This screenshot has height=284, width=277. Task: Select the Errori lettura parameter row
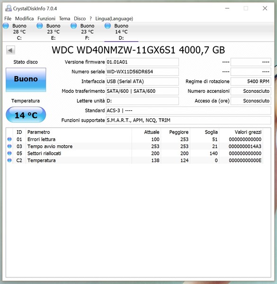pyautogui.click(x=134, y=139)
